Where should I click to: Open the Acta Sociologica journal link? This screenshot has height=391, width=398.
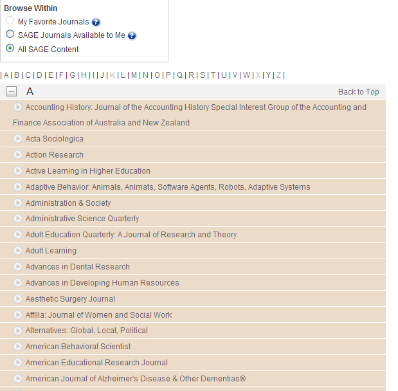(54, 139)
